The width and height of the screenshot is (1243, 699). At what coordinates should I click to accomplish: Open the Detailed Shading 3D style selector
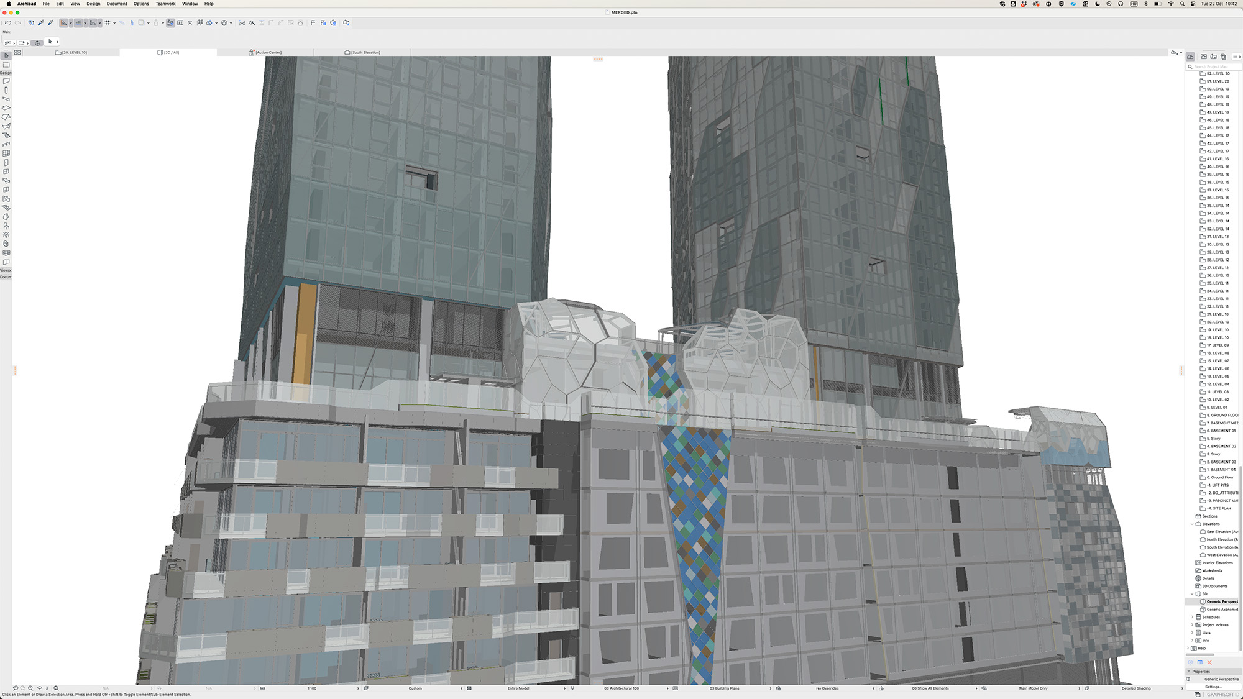point(1136,688)
